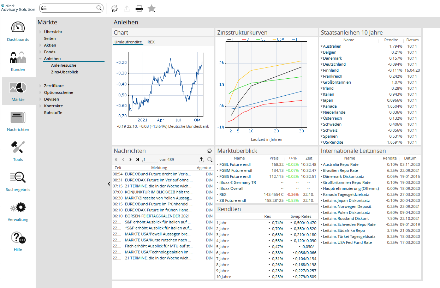
Task: Click the news page number field
Action: click(150, 160)
